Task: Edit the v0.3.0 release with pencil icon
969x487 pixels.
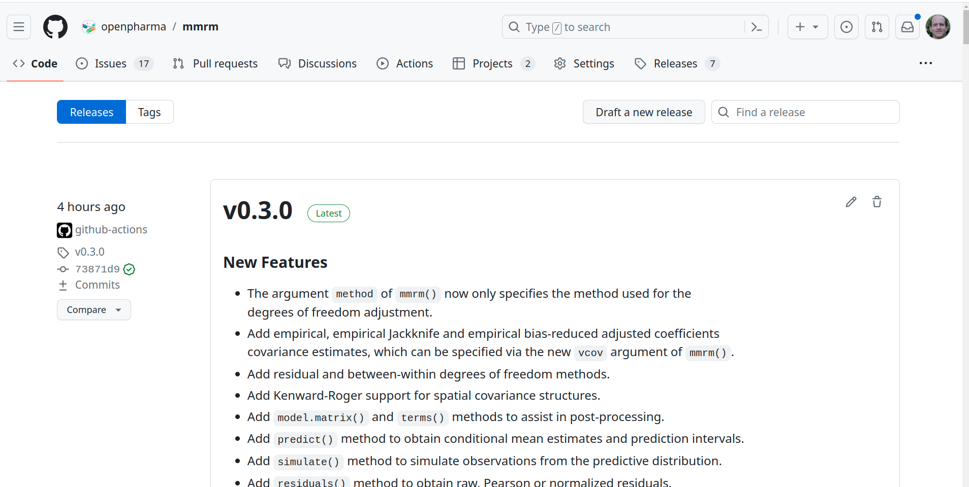Action: tap(851, 202)
